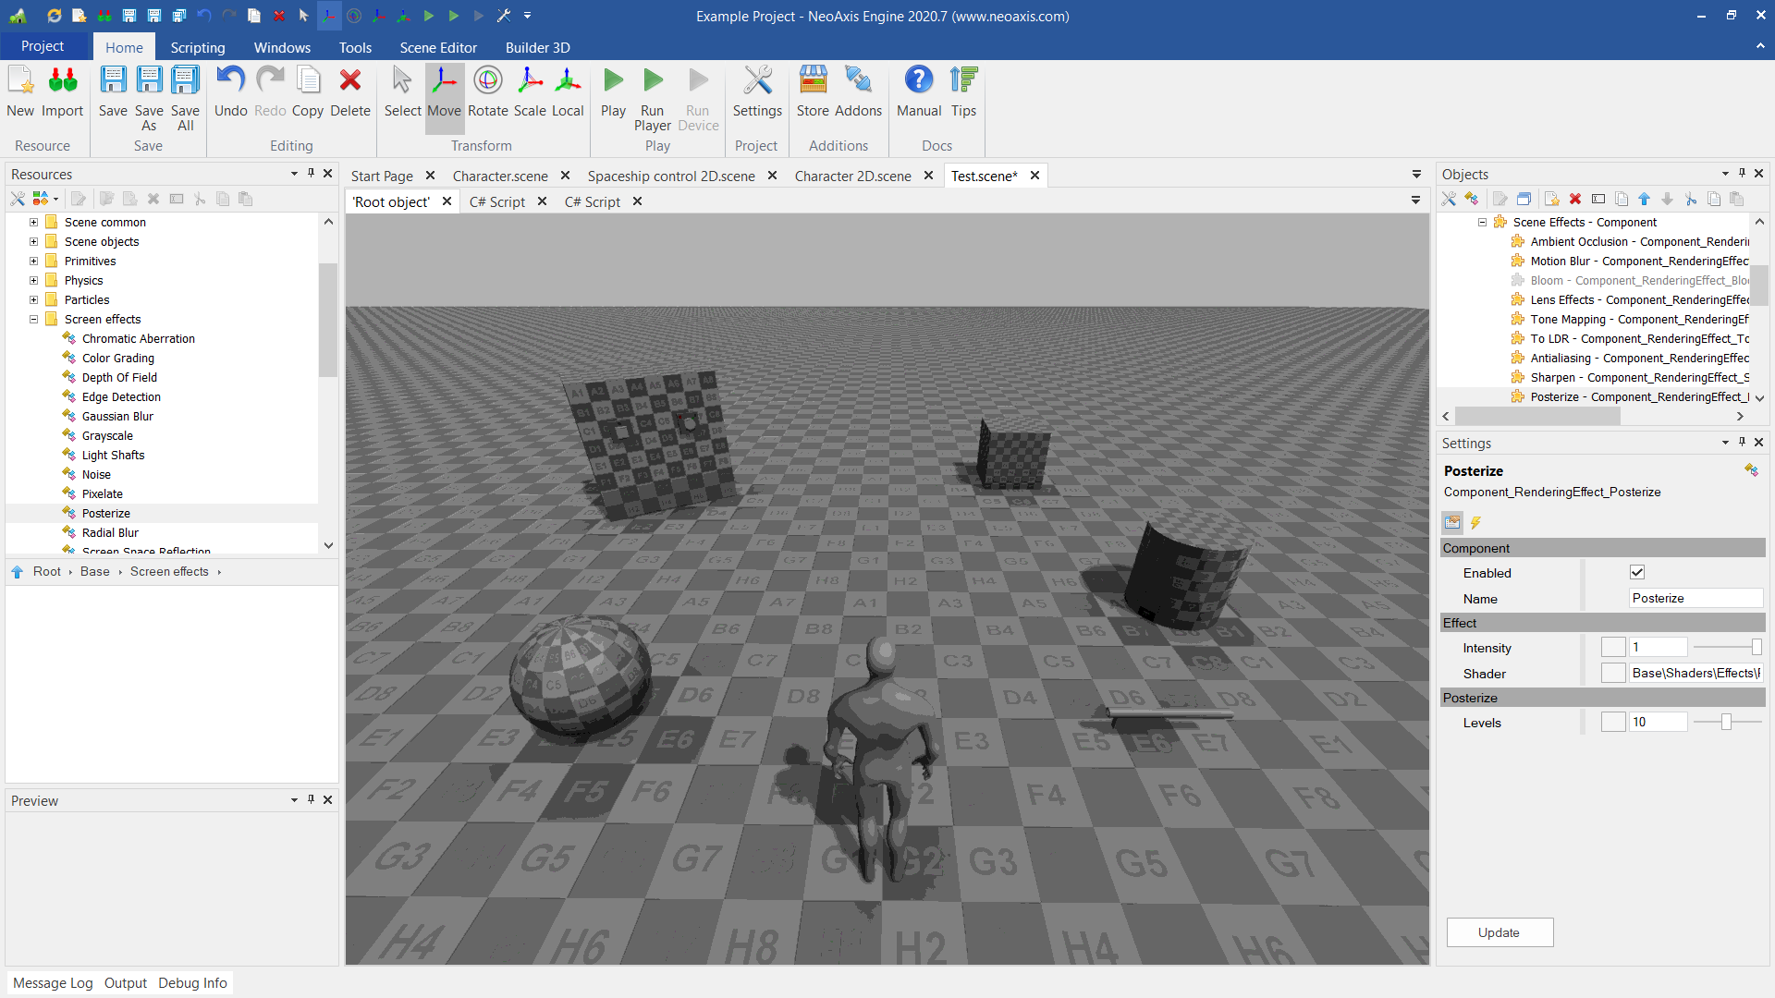
Task: Open the Scene Editor ribbon tab
Action: coord(438,47)
